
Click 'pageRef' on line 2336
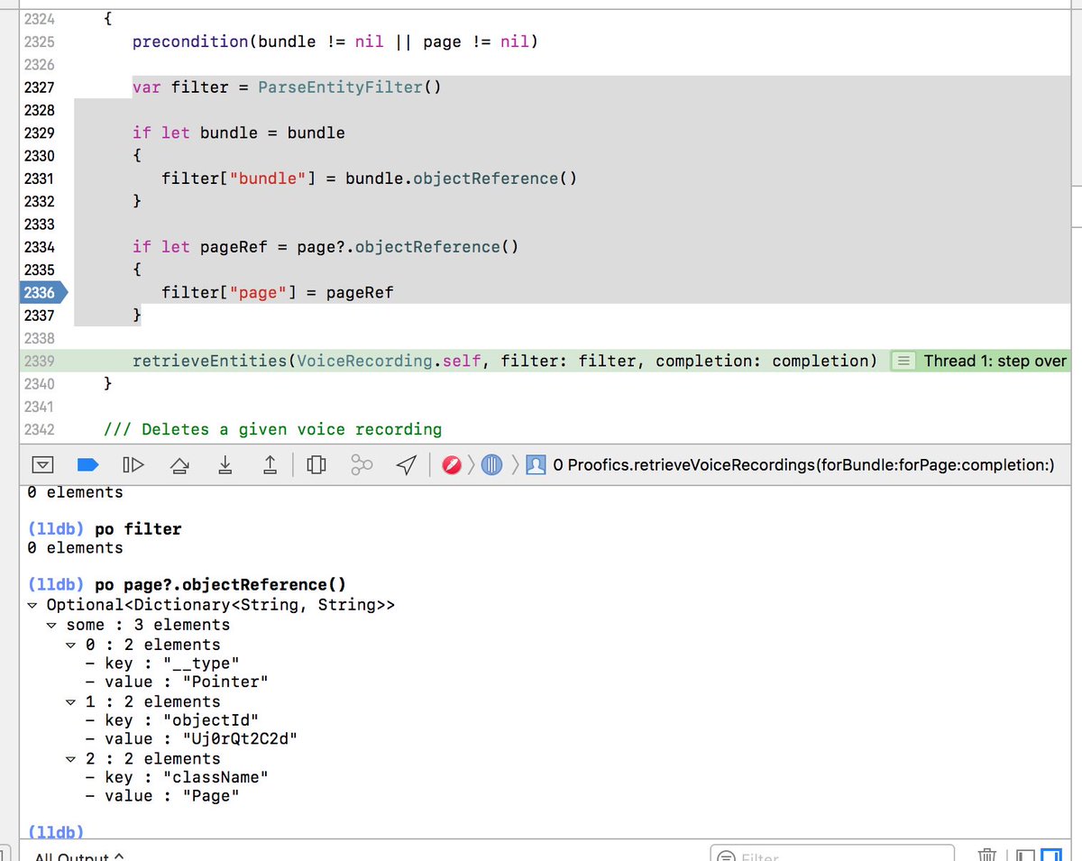point(360,293)
